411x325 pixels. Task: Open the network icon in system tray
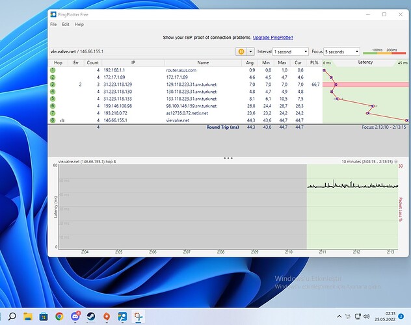358,317
